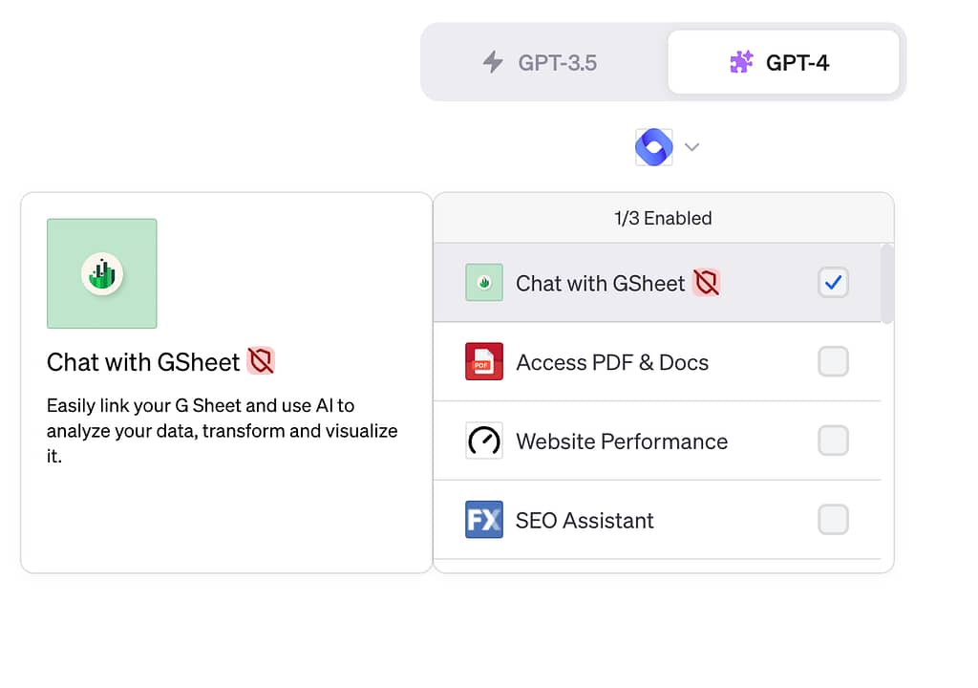Select the GPT-4 model tab
Viewport: 978px width, 688px height.
coord(783,63)
